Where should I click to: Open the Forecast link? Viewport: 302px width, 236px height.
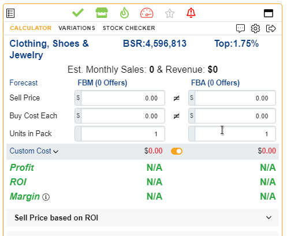point(24,83)
